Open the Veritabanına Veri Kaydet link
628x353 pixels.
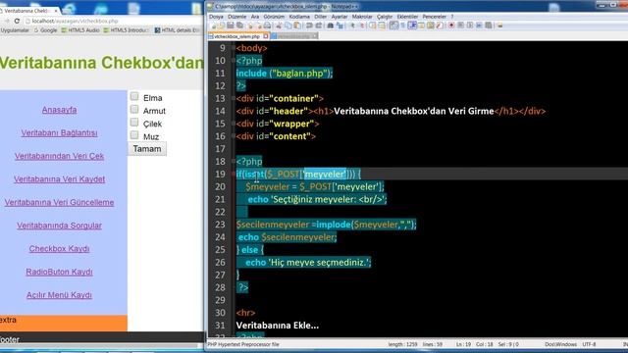point(59,179)
